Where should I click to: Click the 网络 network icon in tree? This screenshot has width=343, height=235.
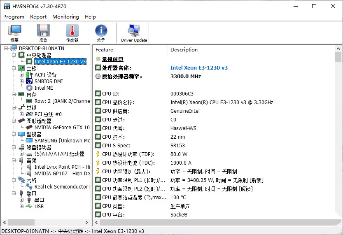point(21,180)
